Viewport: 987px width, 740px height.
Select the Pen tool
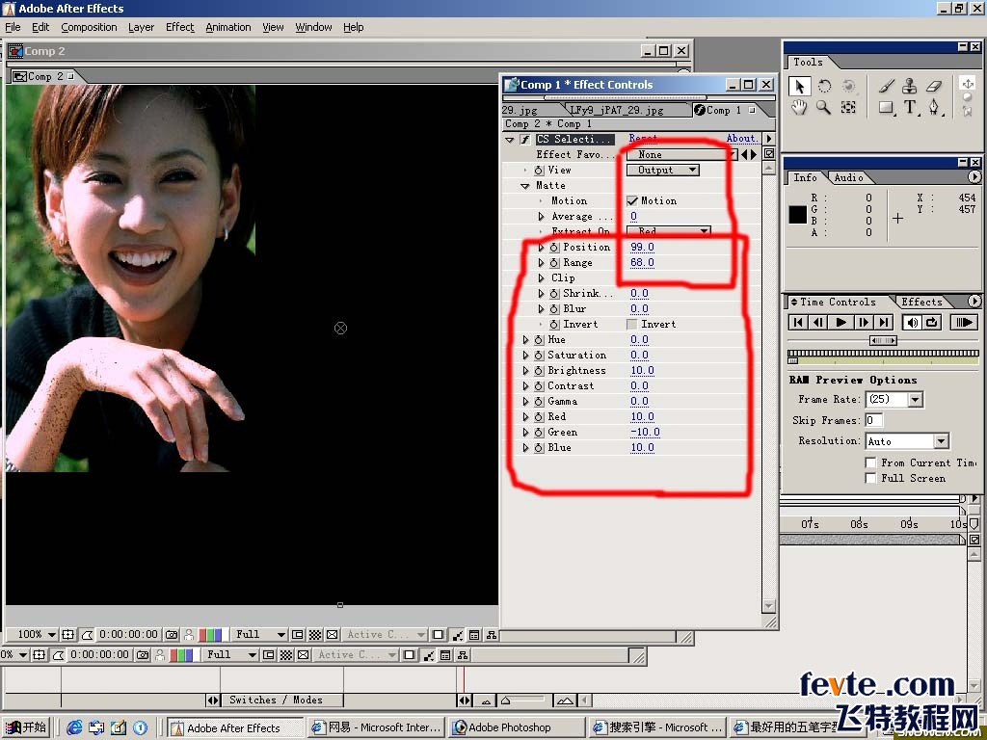pyautogui.click(x=933, y=108)
